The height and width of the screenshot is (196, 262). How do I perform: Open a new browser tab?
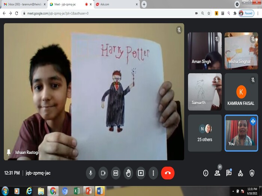(144, 4)
